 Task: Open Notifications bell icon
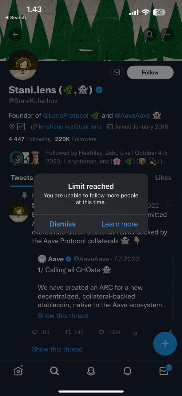[x=127, y=371]
